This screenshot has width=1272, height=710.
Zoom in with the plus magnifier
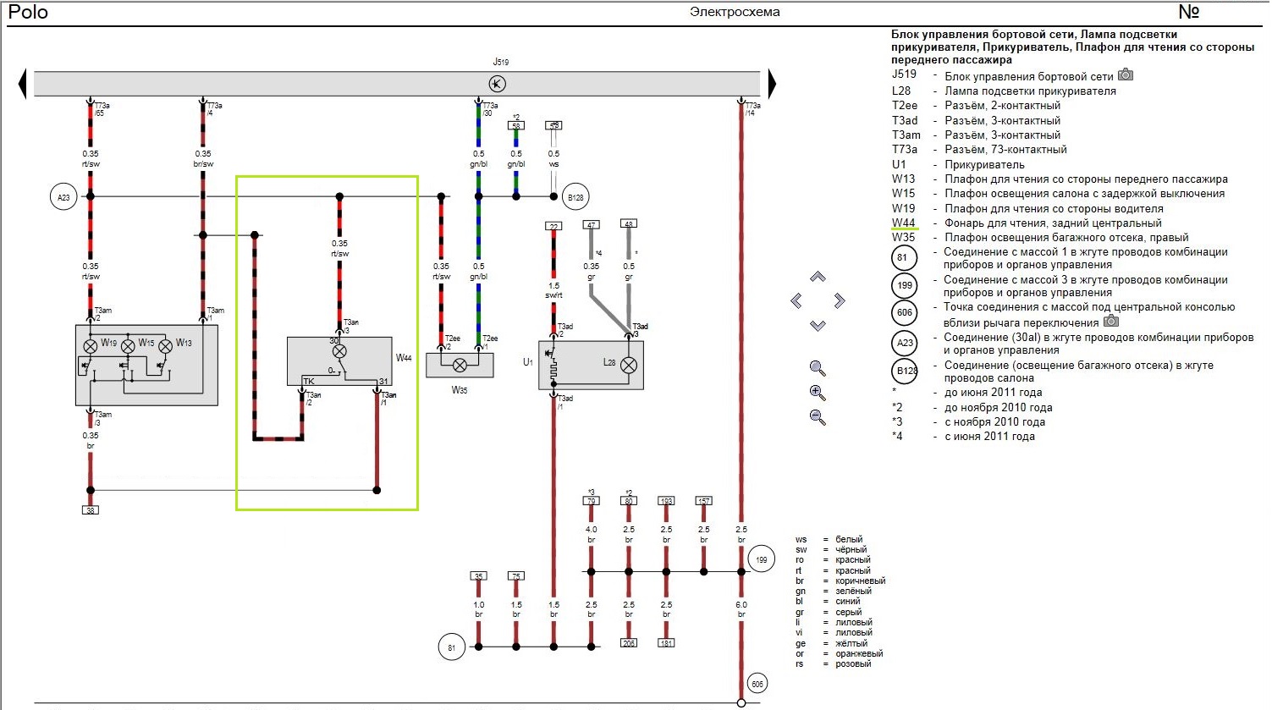click(818, 393)
